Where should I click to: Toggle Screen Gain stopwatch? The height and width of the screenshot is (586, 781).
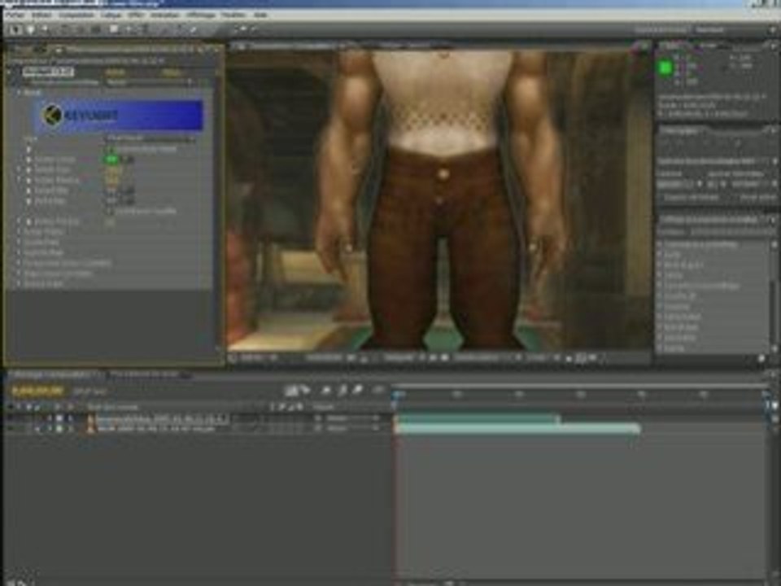pos(28,170)
